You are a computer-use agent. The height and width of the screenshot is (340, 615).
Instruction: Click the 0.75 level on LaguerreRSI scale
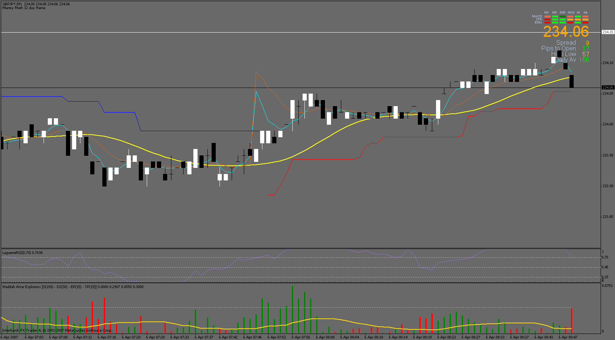pos(605,257)
